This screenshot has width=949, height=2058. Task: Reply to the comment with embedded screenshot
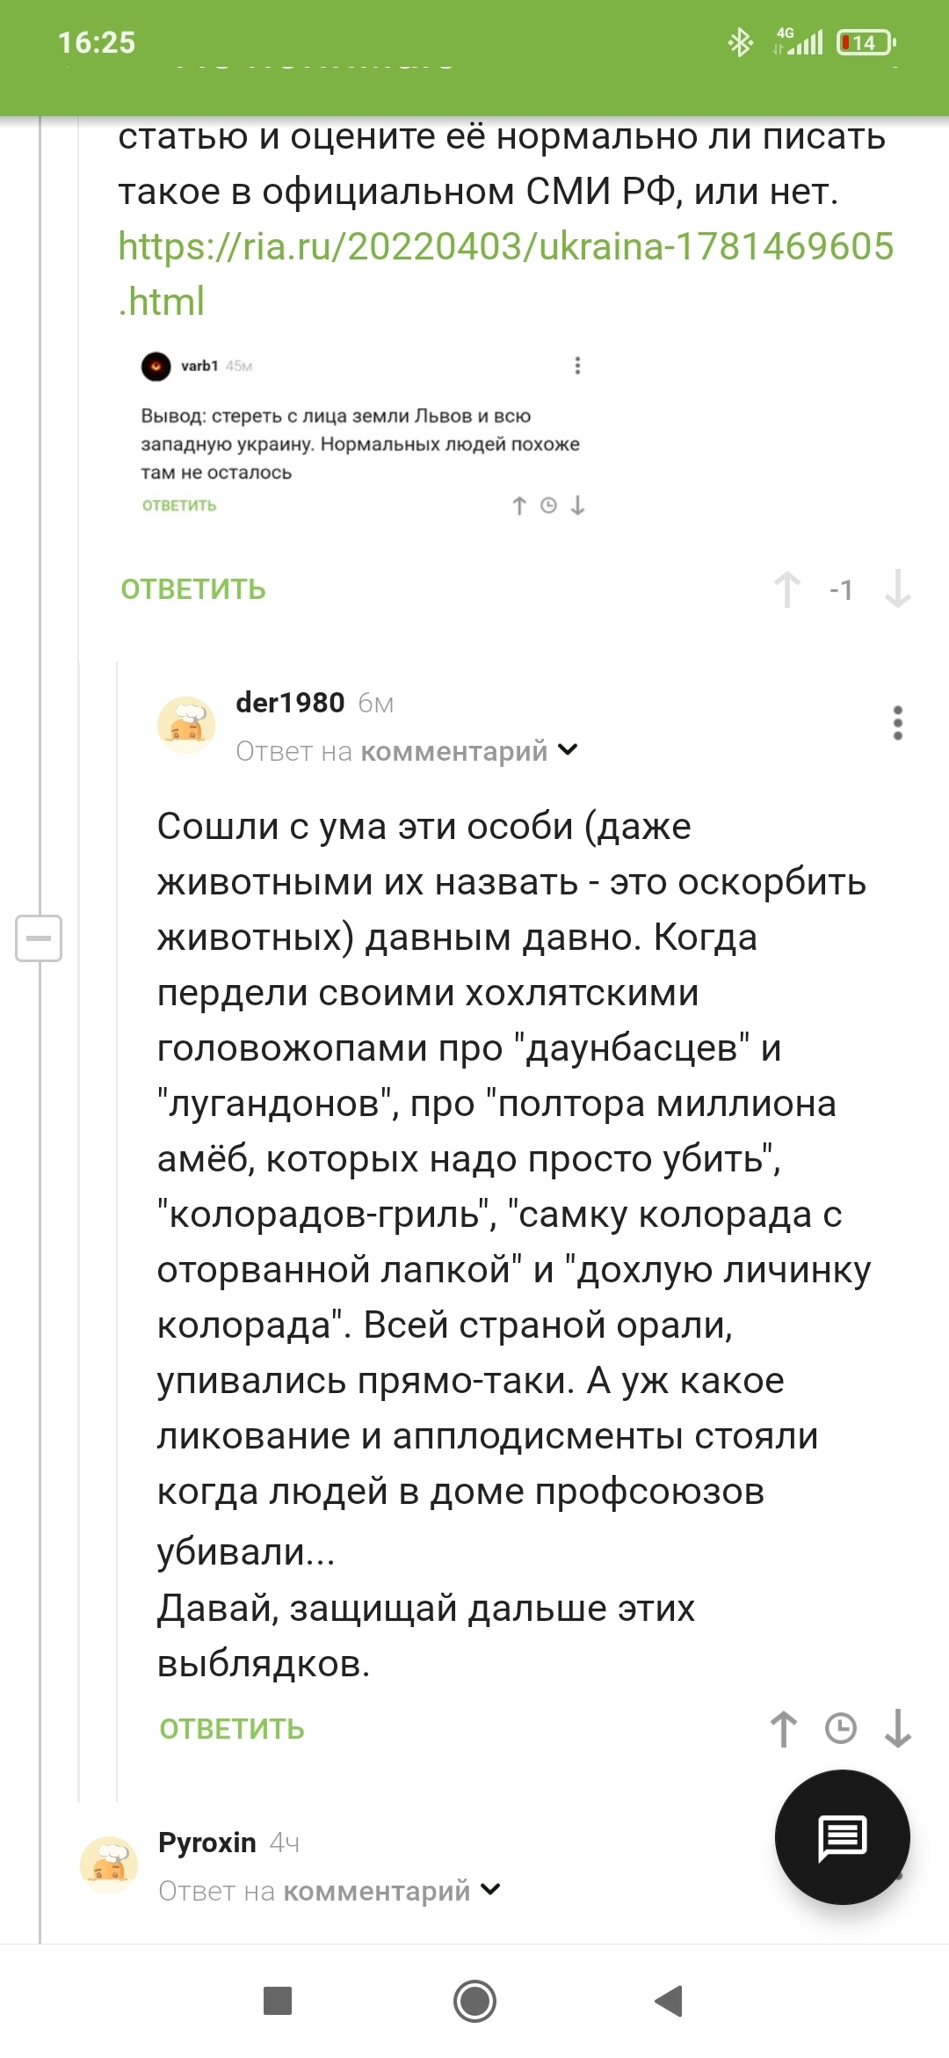point(193,589)
